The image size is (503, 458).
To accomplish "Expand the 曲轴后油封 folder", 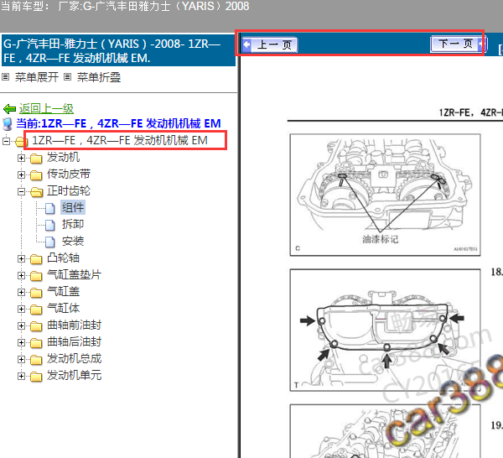I will (x=21, y=342).
